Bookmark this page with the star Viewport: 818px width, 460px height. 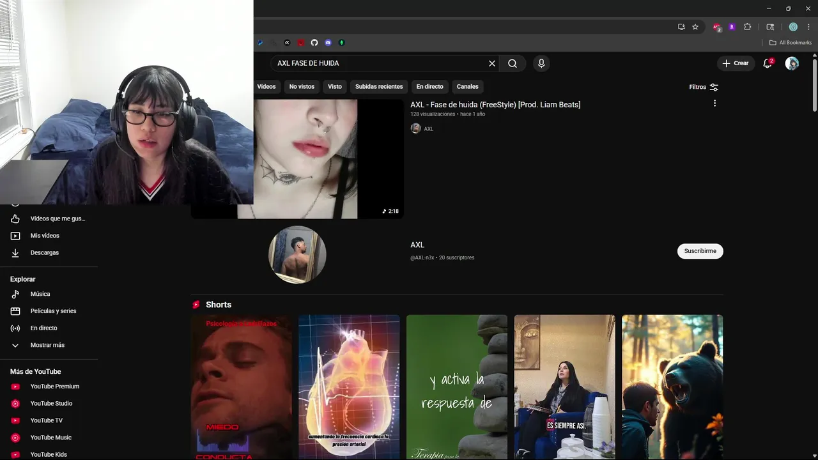click(695, 27)
